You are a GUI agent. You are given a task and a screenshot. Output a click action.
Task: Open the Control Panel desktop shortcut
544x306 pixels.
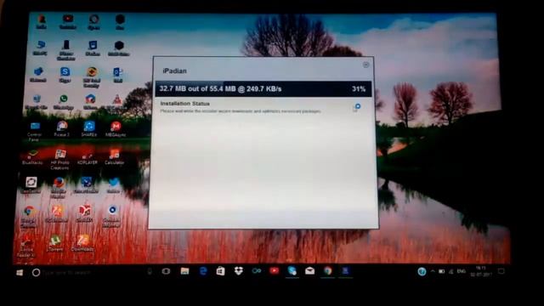pyautogui.click(x=34, y=131)
